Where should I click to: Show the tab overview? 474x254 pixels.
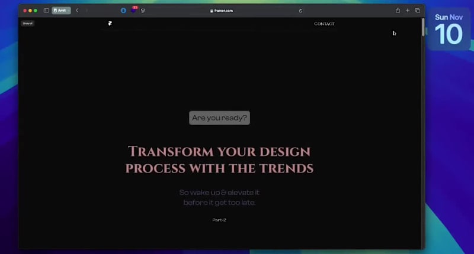pyautogui.click(x=418, y=11)
